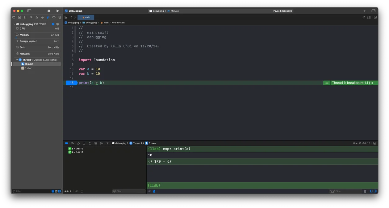Click the gray circular icon beside PID 52707
Screen dimensions: 389x208
(57, 24)
